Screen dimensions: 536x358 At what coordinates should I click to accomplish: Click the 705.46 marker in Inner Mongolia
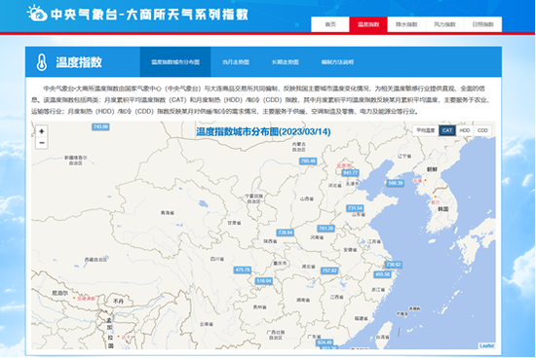click(308, 161)
